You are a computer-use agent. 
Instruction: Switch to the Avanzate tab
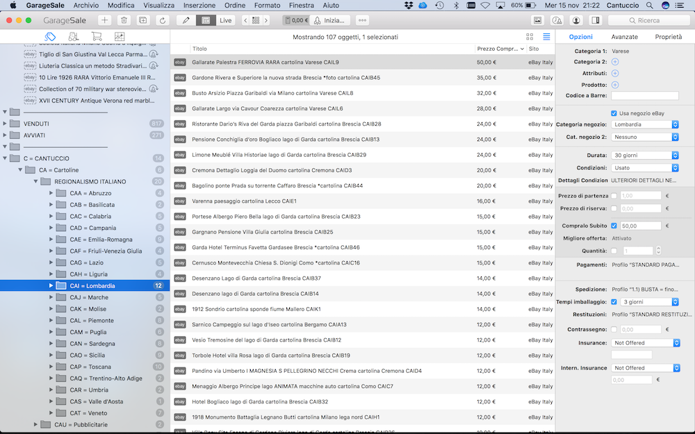[624, 37]
